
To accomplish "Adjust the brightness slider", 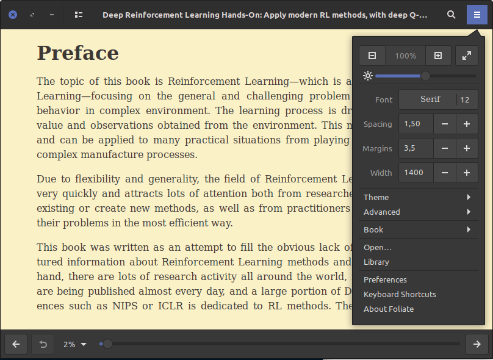I will point(425,76).
